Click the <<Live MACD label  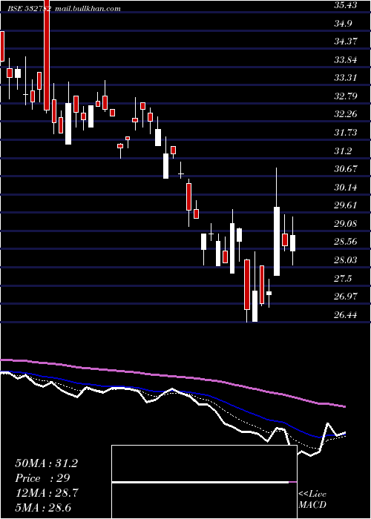pyautogui.click(x=312, y=499)
